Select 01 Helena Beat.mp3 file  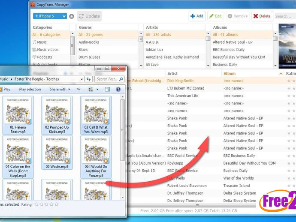(x=18, y=115)
